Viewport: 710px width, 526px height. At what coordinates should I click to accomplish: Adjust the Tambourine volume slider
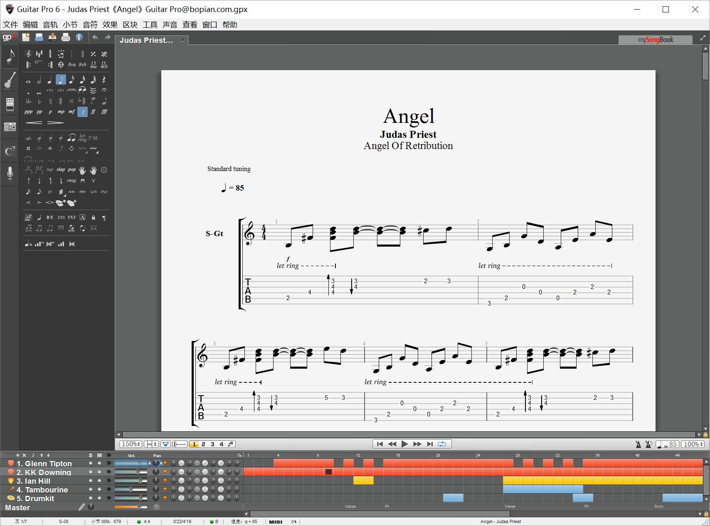[131, 489]
